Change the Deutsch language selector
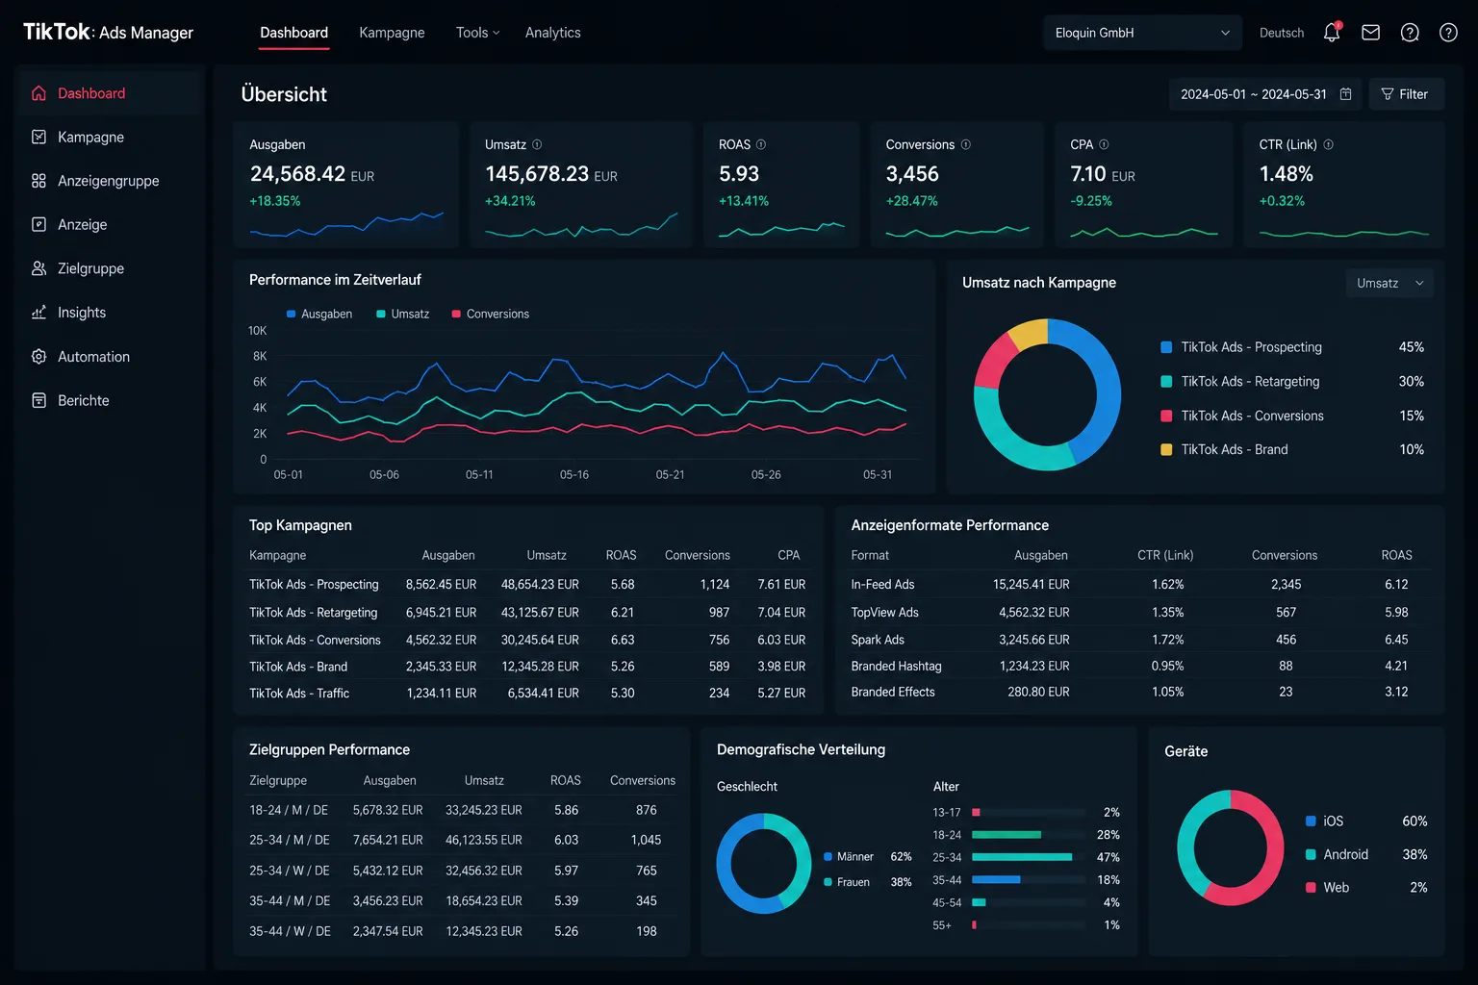This screenshot has height=985, width=1478. point(1282,33)
